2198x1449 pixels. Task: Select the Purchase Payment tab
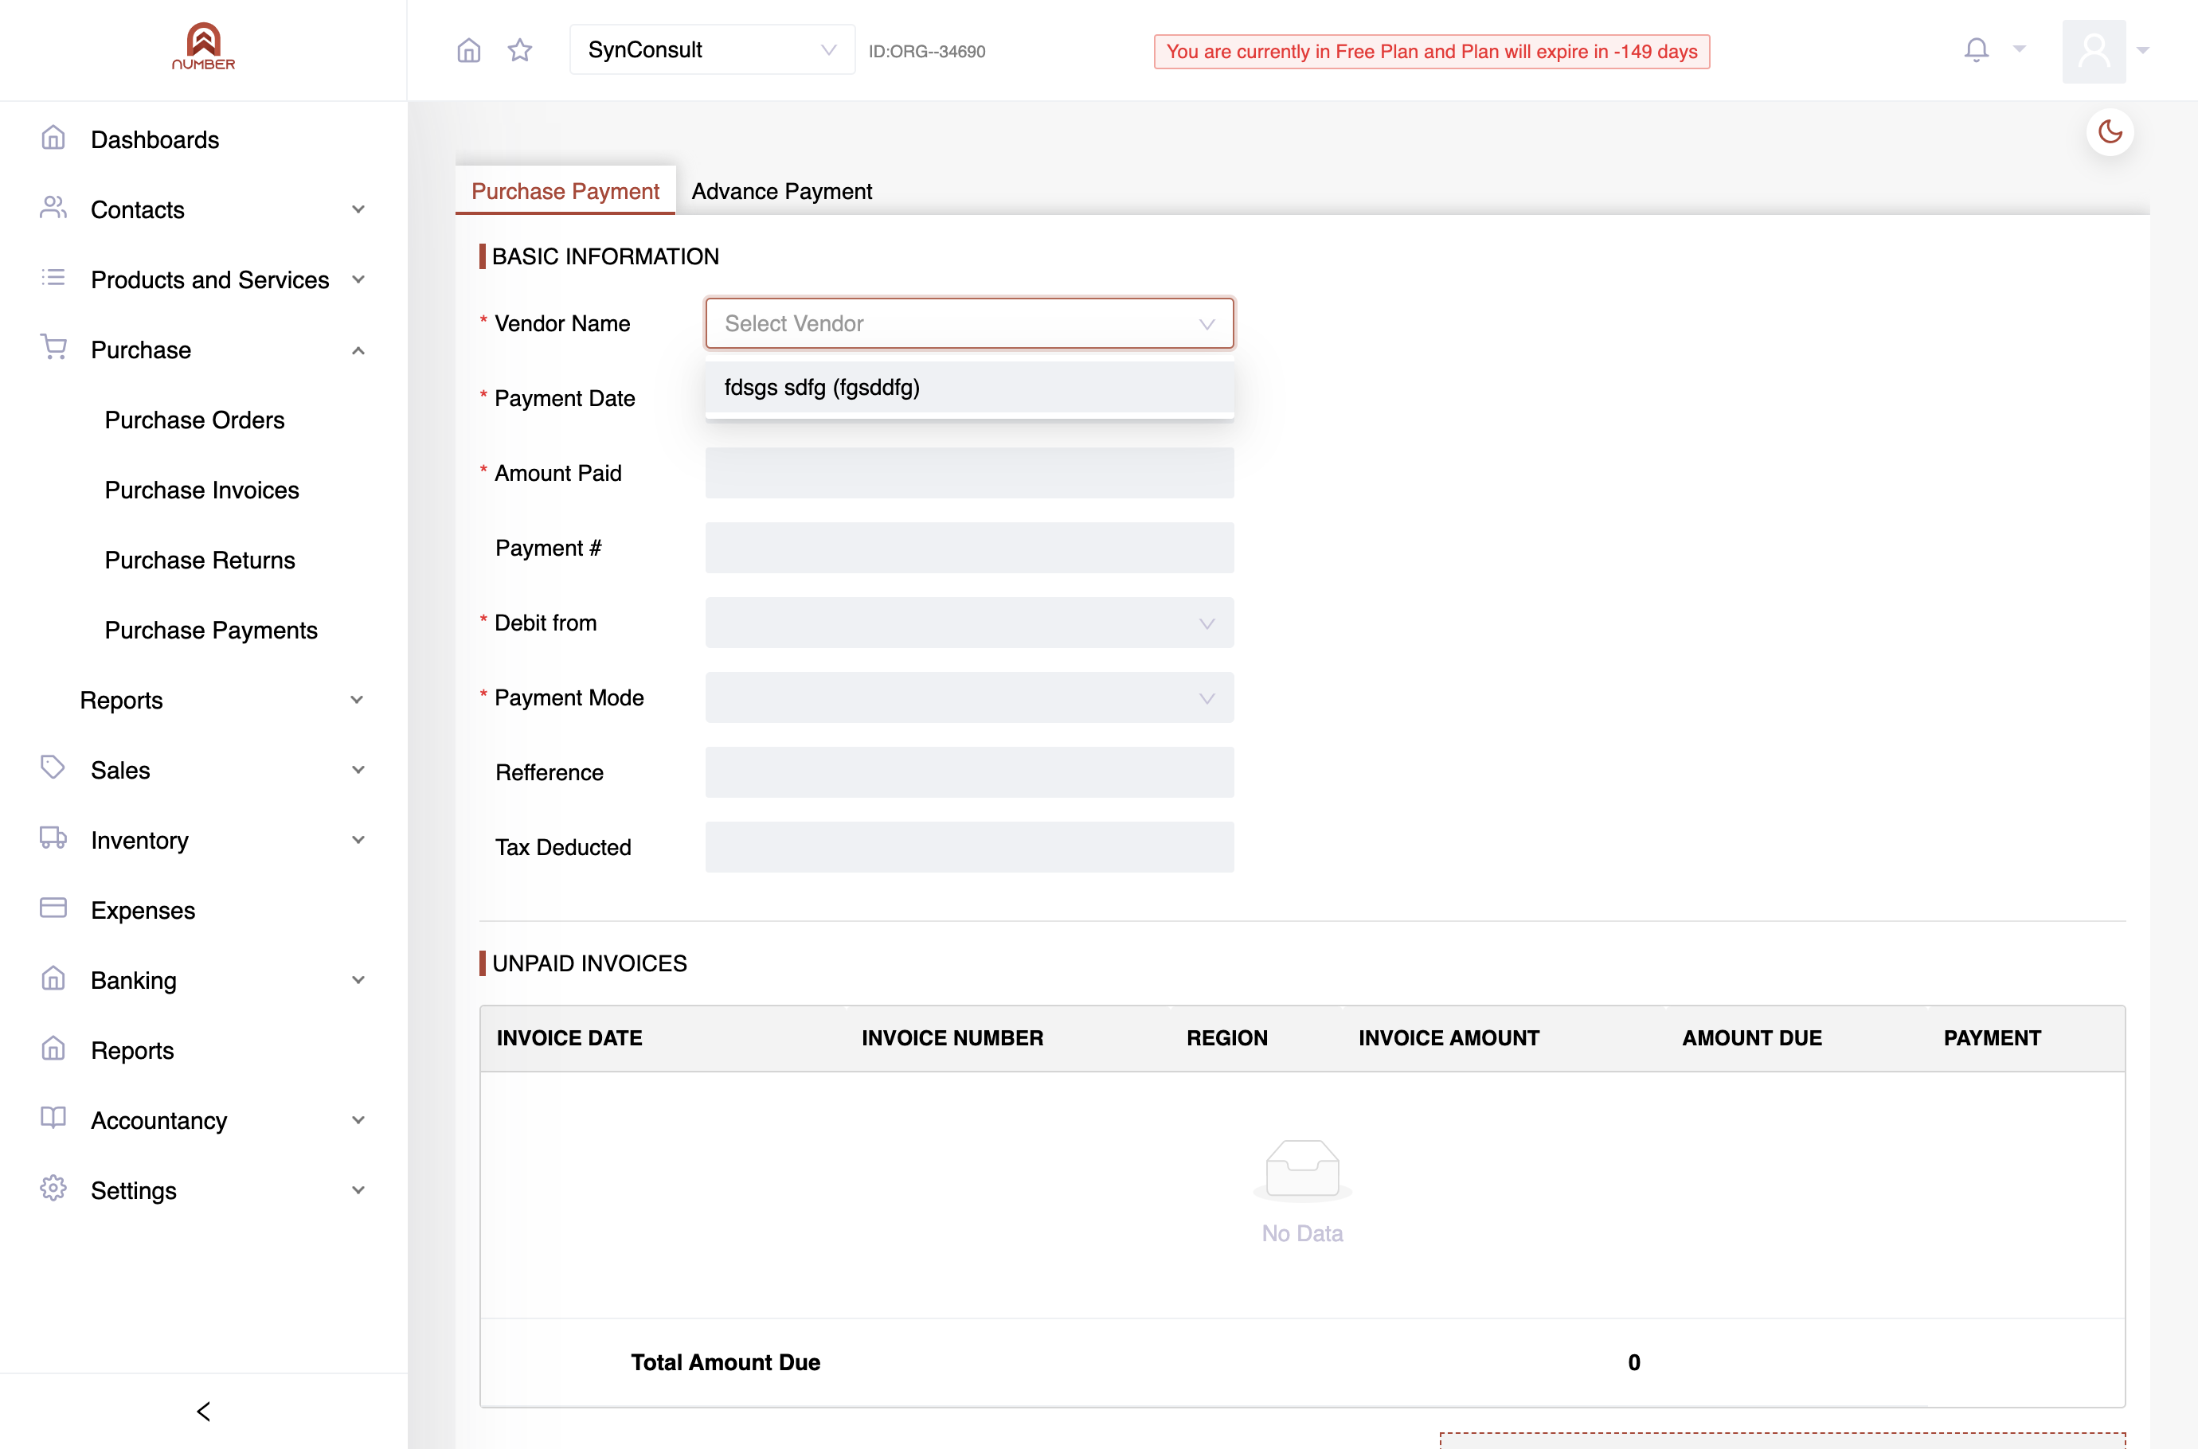pyautogui.click(x=565, y=191)
